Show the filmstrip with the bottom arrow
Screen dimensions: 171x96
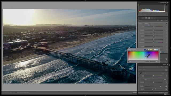pos(85,95)
